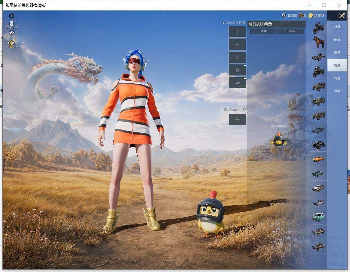Open the gold badge icon below the eye
Screen dimensions: 350x272
[x=11, y=42]
